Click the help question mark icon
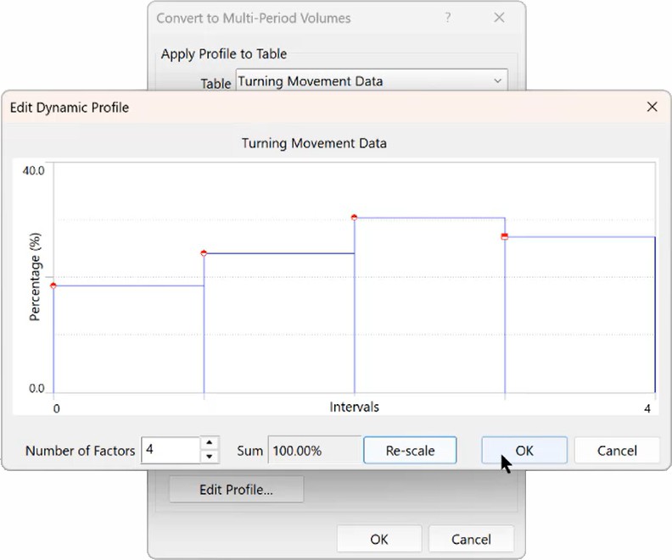This screenshot has height=560, width=672. (x=447, y=18)
